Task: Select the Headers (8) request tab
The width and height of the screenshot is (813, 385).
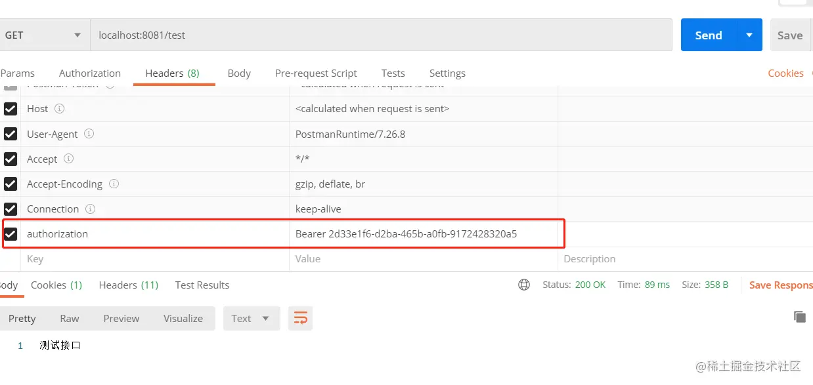Action: [x=173, y=73]
